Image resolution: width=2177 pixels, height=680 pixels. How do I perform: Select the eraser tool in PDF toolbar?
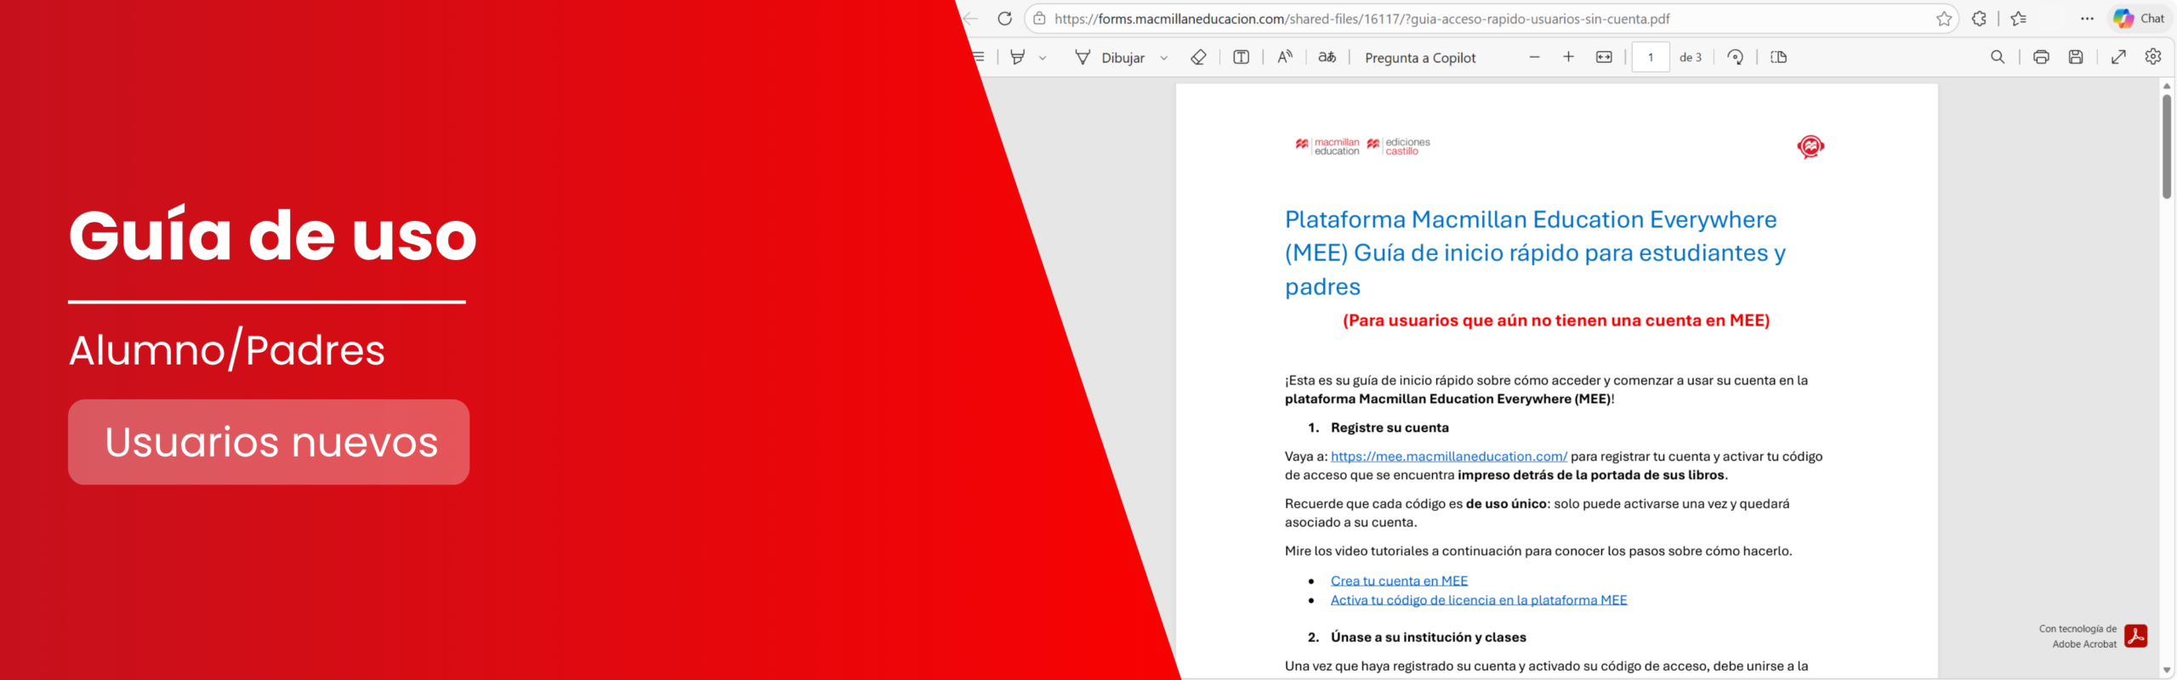pyautogui.click(x=1198, y=57)
